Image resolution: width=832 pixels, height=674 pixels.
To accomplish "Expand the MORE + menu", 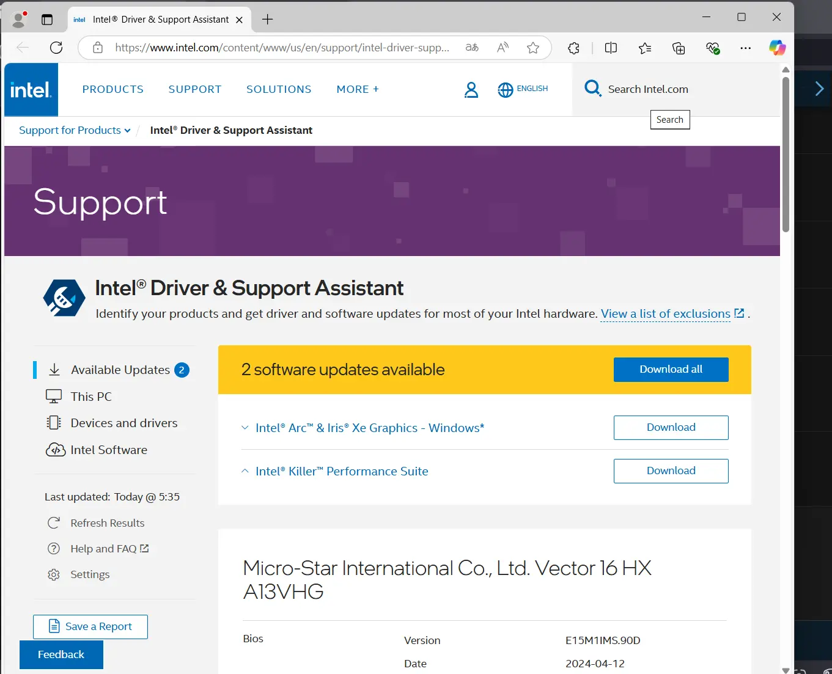I will click(x=358, y=89).
